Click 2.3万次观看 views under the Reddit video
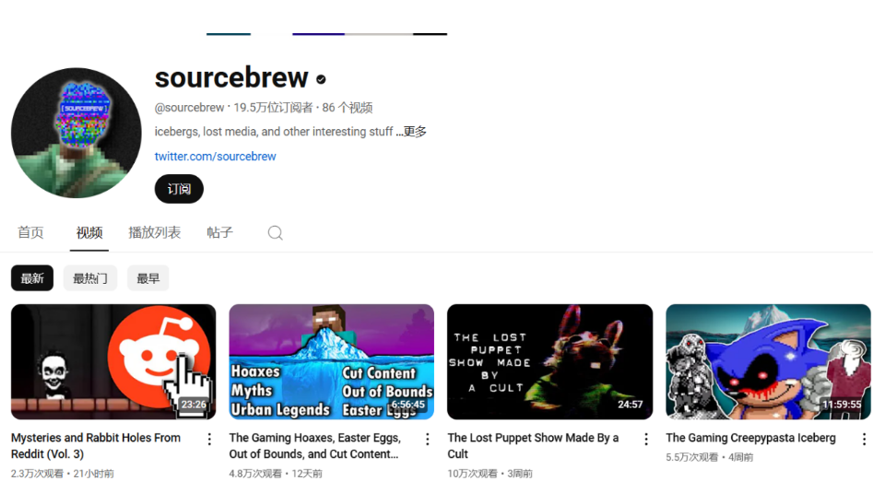Image resolution: width=873 pixels, height=481 pixels. pyautogui.click(x=37, y=474)
